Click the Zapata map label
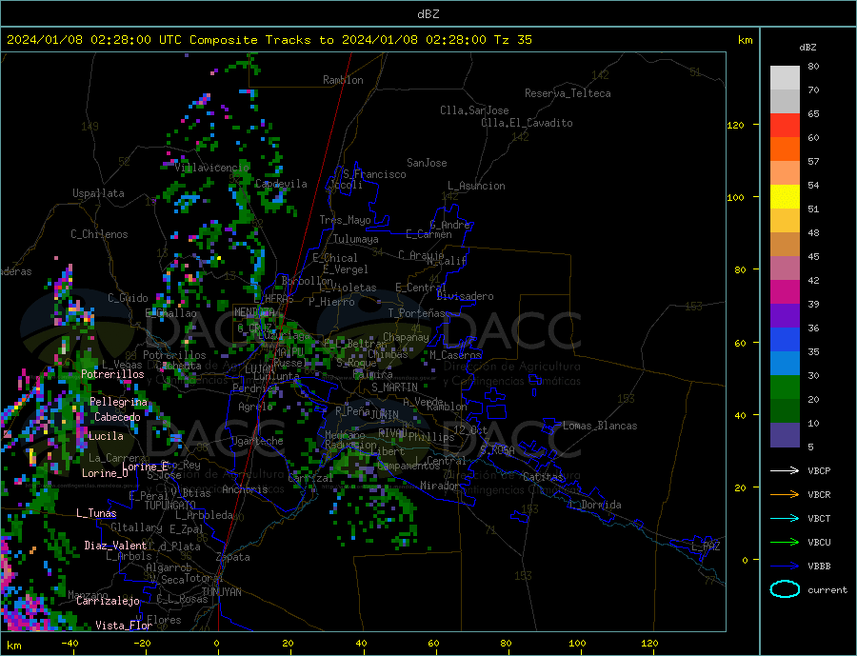 pyautogui.click(x=233, y=558)
